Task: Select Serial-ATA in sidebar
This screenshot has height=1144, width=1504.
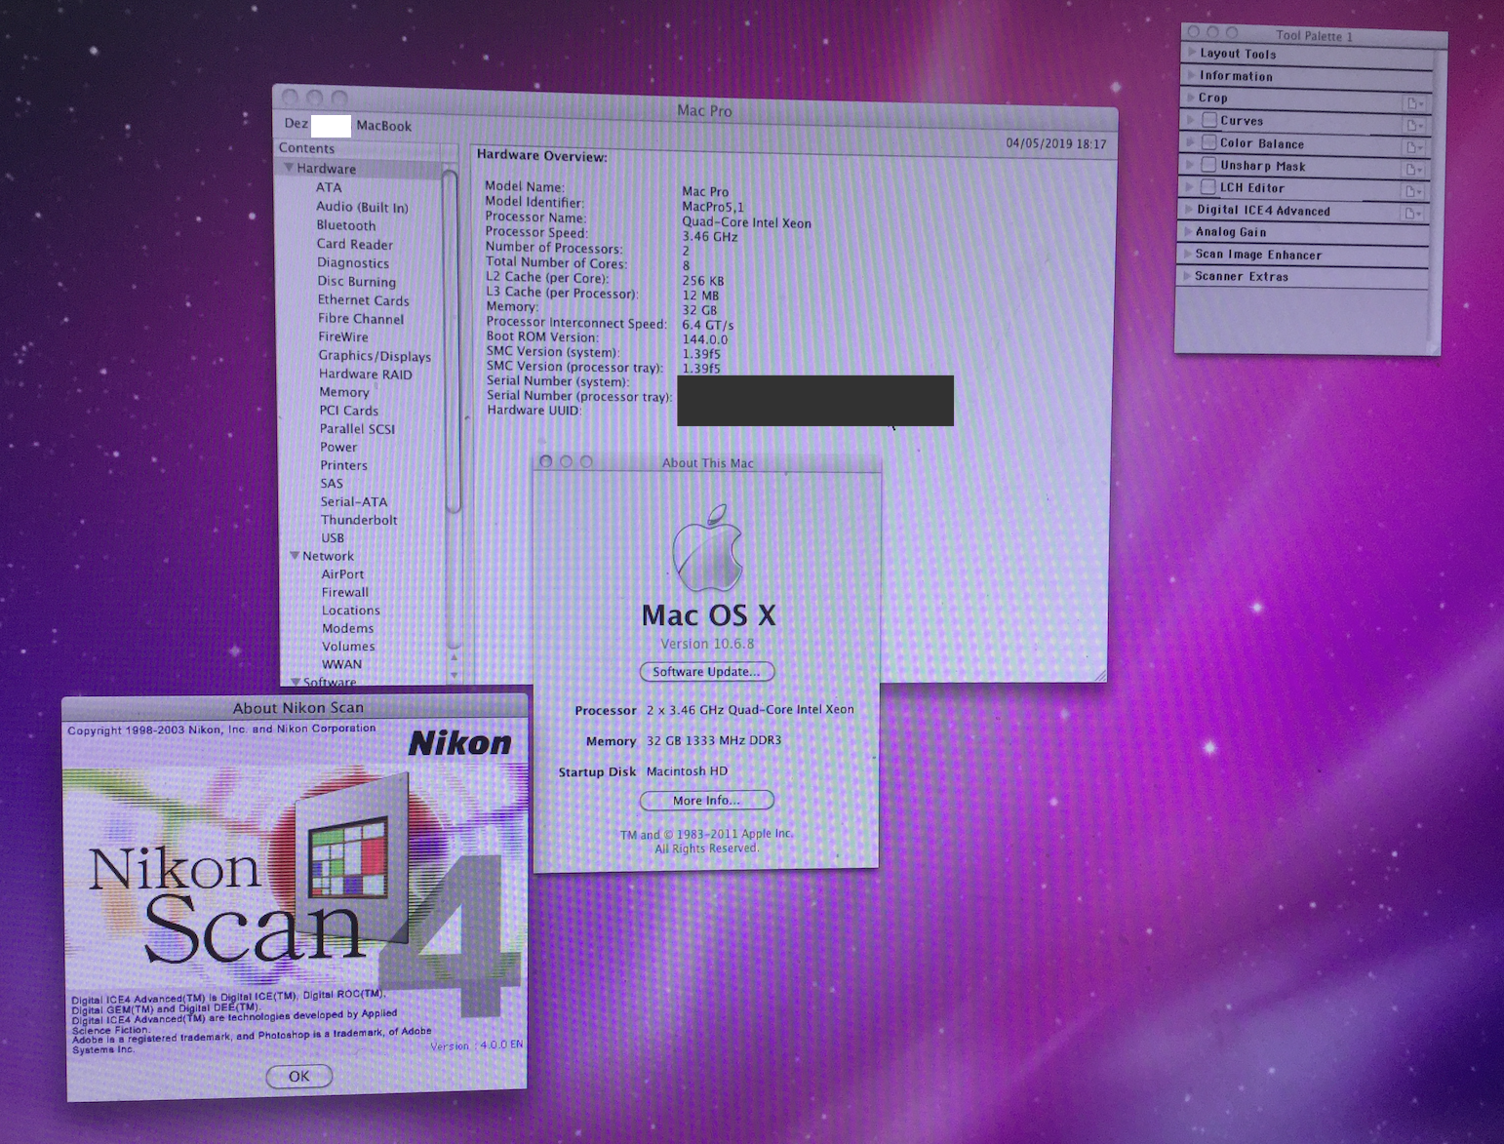Action: point(354,502)
